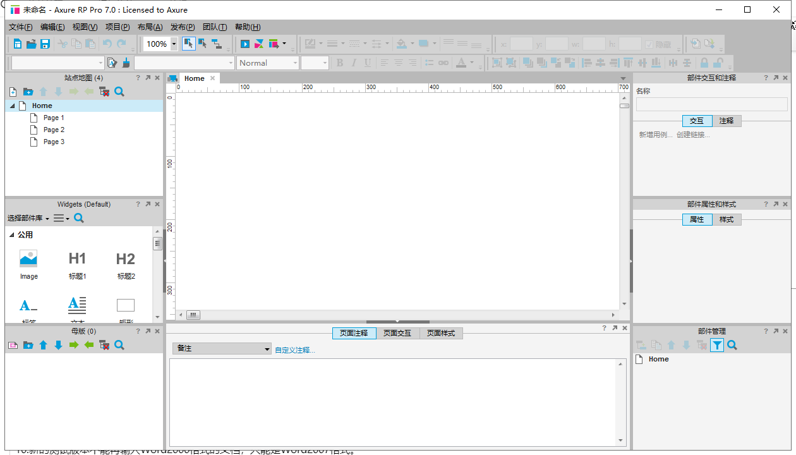This screenshot has width=796, height=455.
Task: Click the search icon in Widgets panel
Action: point(79,218)
